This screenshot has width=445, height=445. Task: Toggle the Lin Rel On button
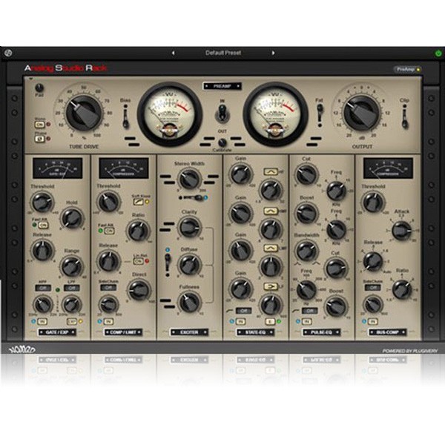point(138,261)
